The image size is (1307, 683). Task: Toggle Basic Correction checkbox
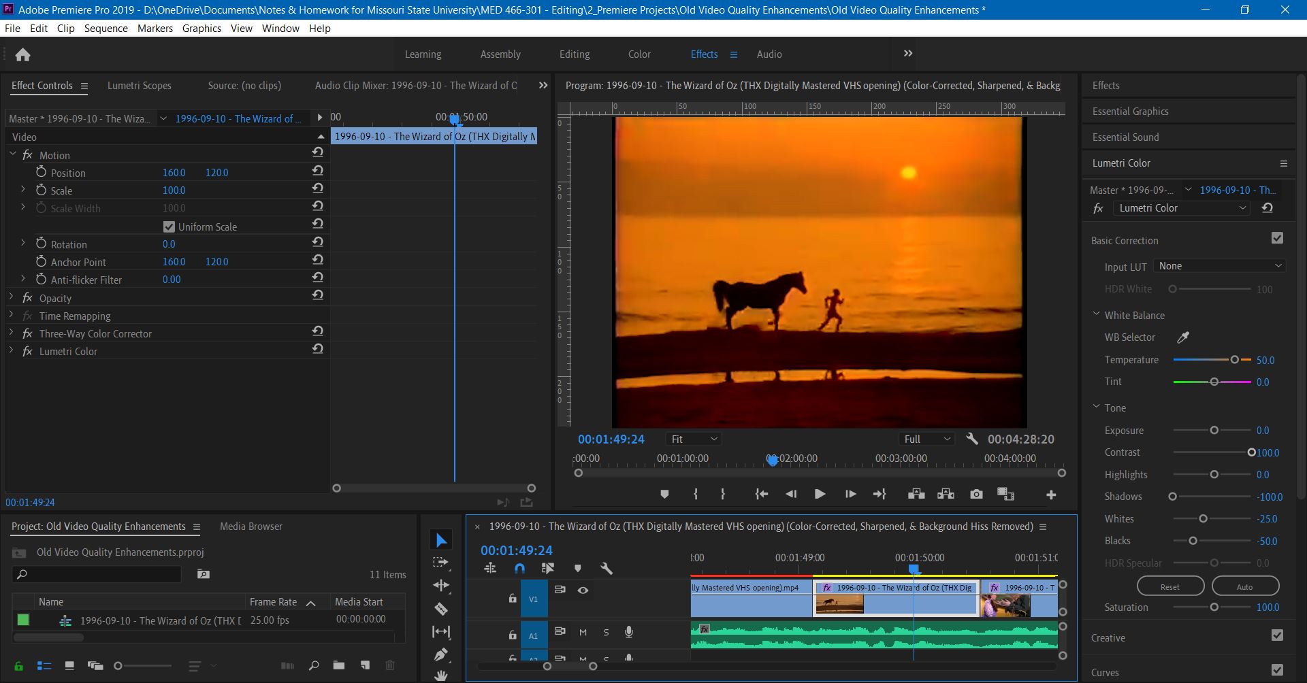click(1277, 238)
